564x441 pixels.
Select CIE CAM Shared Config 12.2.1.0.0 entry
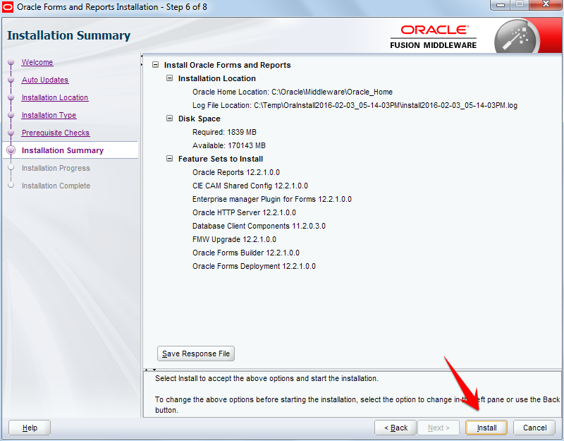click(250, 186)
